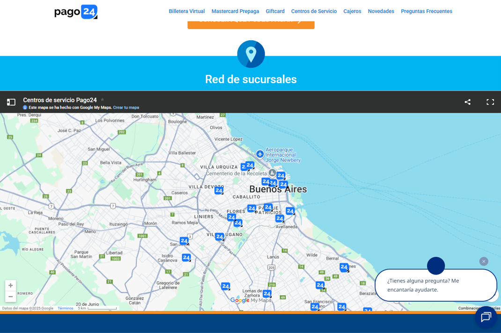
Task: Go to Mastercard Prepaga page
Action: click(x=235, y=11)
